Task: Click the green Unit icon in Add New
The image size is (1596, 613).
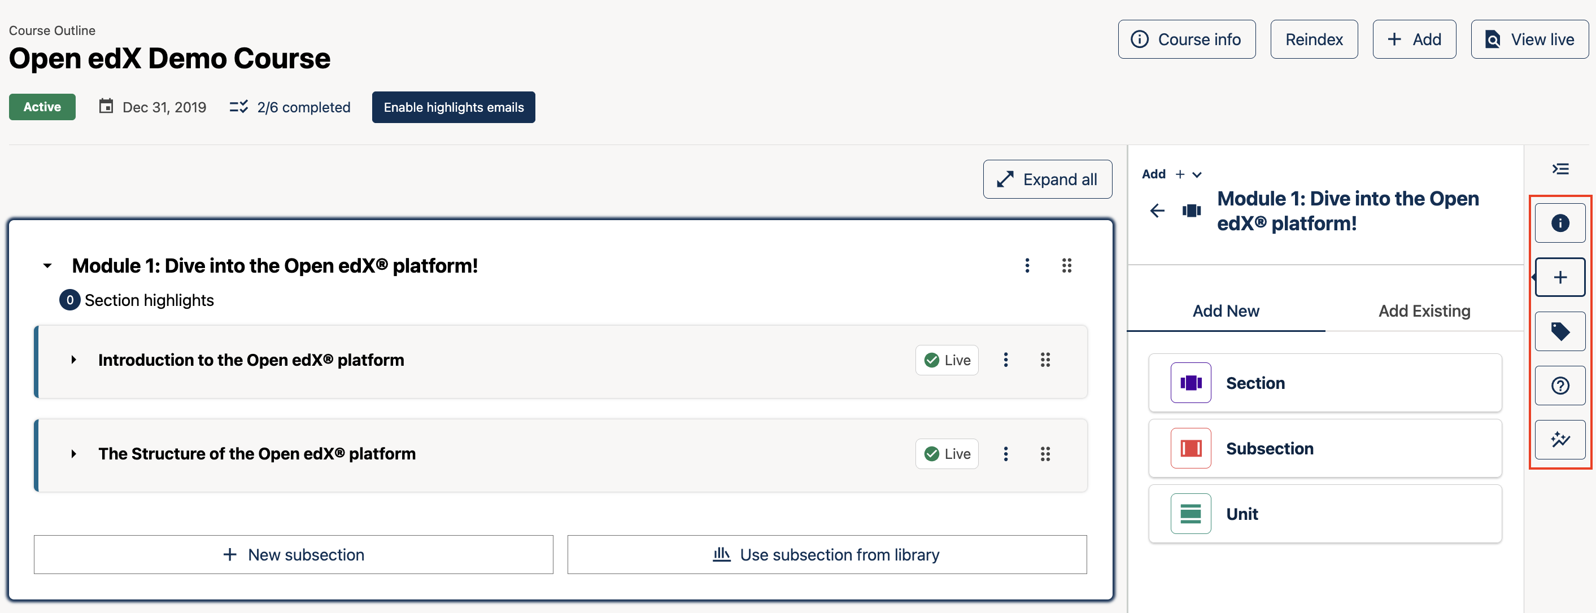Action: coord(1190,514)
